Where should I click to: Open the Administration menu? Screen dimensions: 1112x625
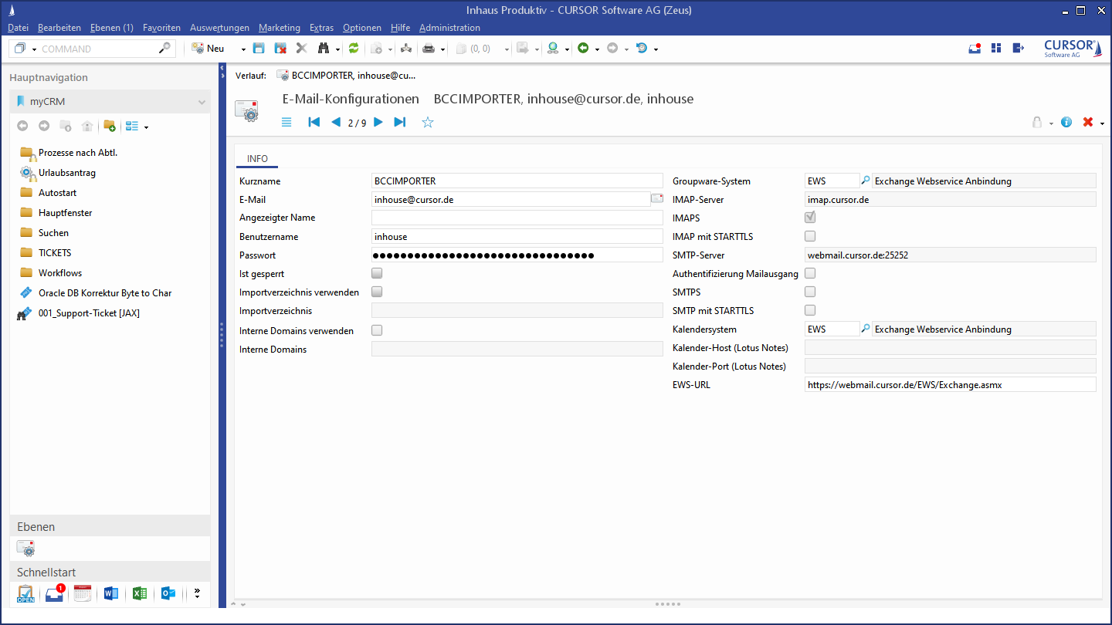tap(449, 28)
